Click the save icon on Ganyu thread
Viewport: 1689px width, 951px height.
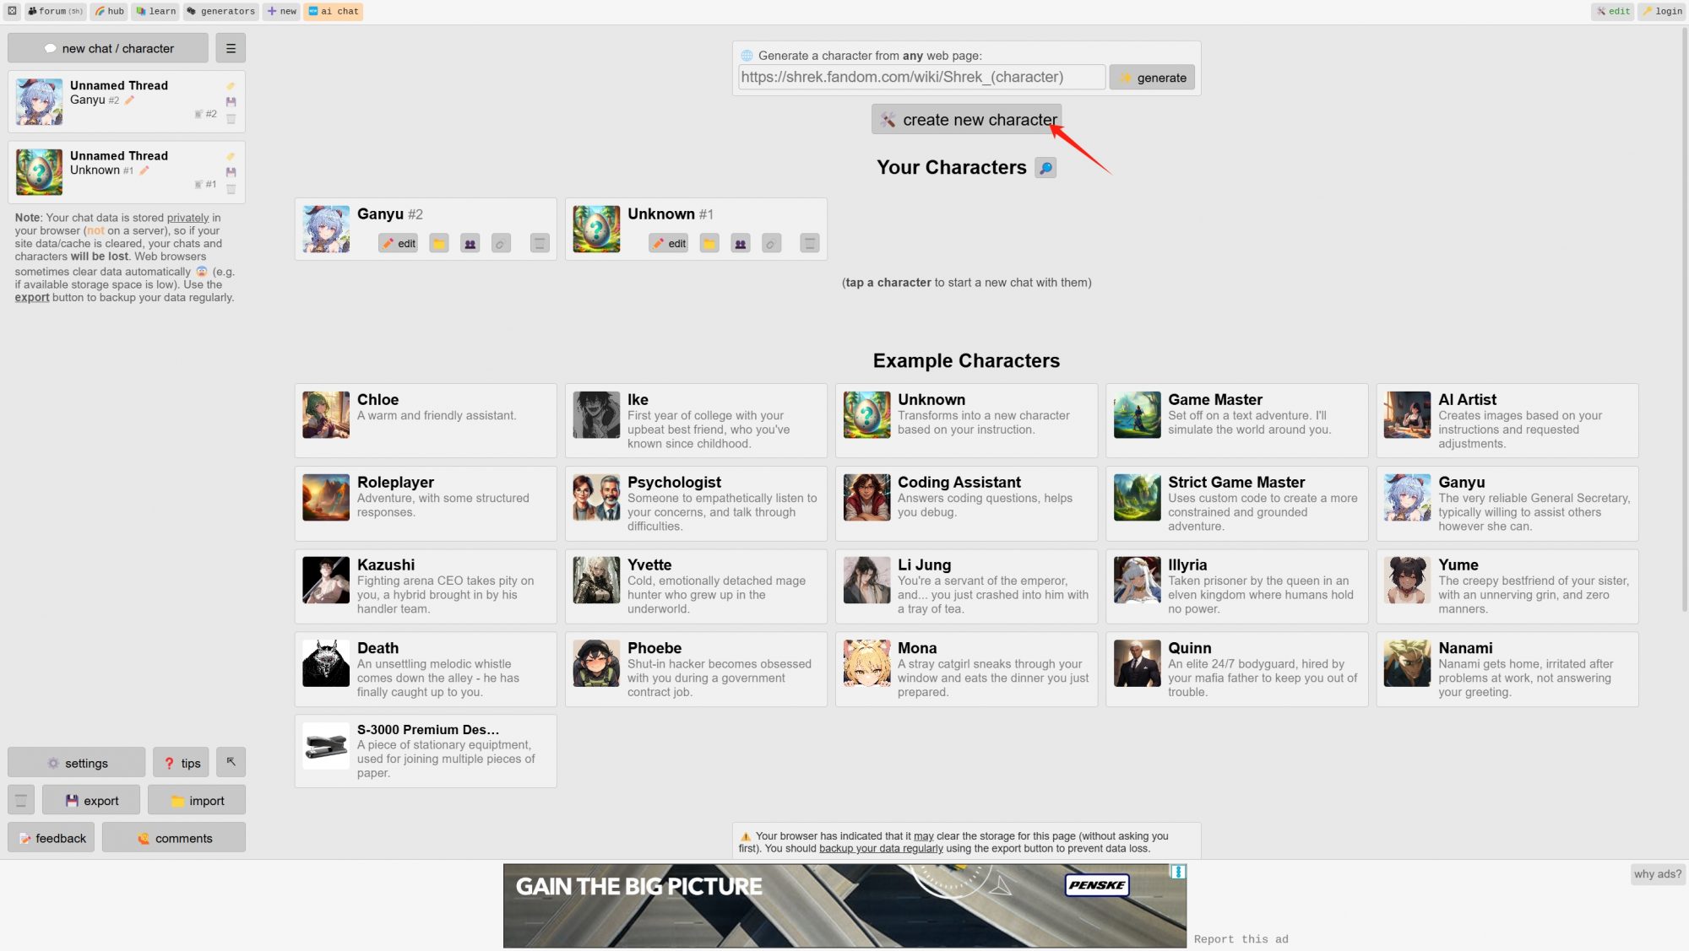[231, 101]
